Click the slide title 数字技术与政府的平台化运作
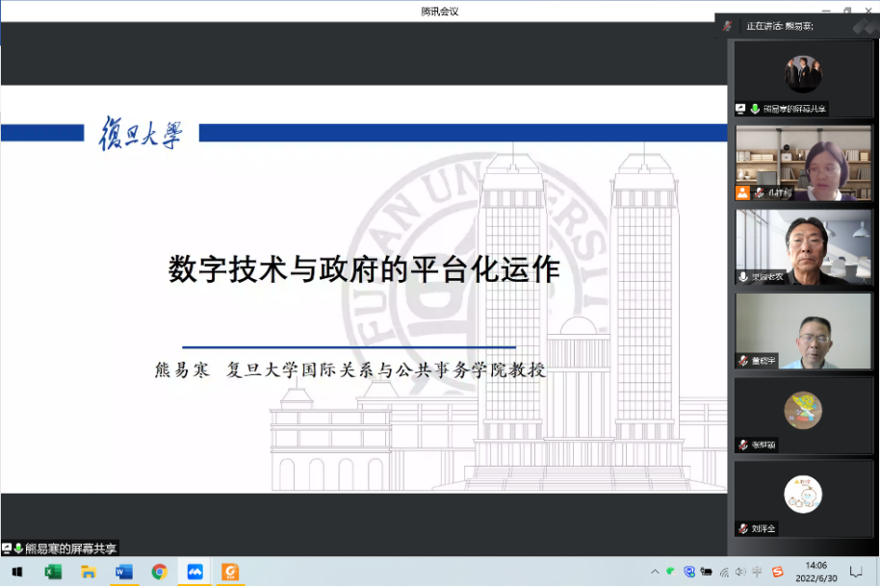880x586 pixels. tap(364, 269)
